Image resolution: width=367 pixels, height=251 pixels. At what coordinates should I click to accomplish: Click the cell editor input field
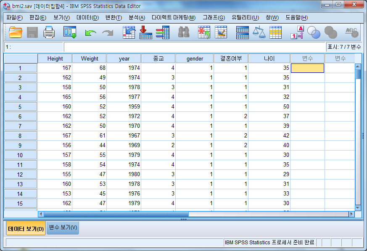(x=194, y=47)
